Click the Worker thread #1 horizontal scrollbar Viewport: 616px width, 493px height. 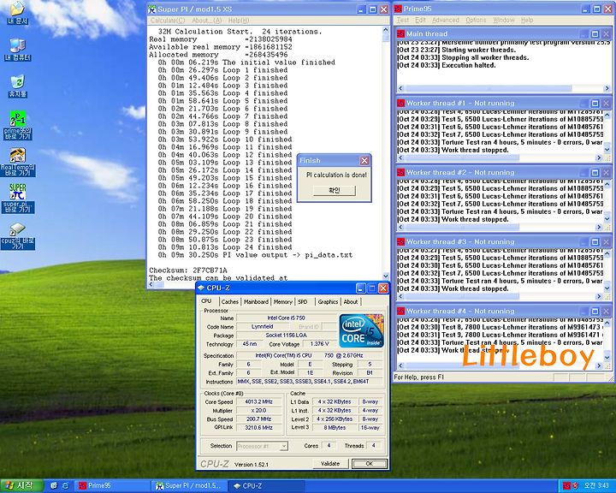[x=500, y=157]
